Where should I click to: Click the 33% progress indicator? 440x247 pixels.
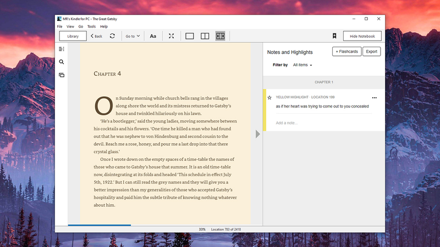tap(202, 229)
